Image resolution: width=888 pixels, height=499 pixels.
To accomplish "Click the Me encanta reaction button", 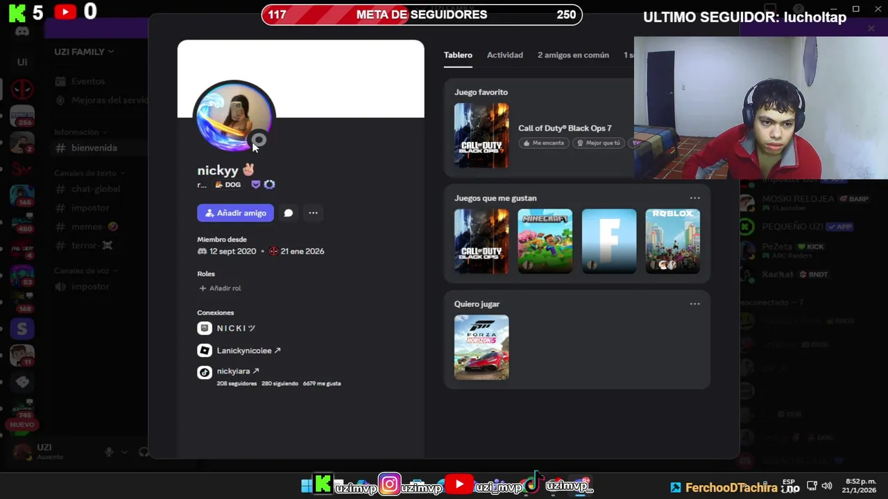I will click(x=544, y=143).
